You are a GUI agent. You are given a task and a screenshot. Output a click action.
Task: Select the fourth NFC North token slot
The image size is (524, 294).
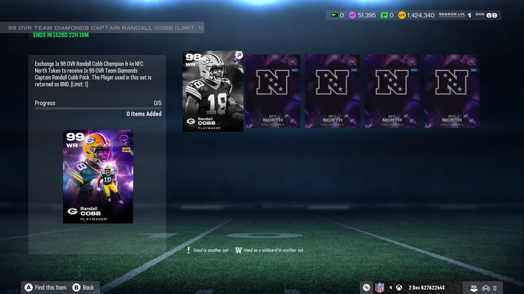(x=452, y=91)
